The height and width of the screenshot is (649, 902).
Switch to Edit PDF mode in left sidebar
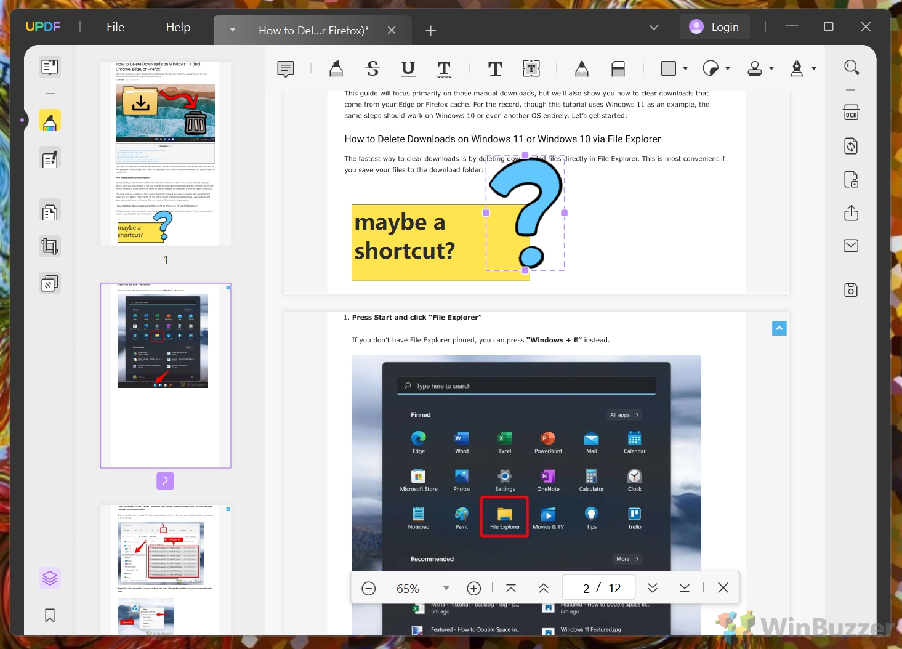(x=50, y=159)
